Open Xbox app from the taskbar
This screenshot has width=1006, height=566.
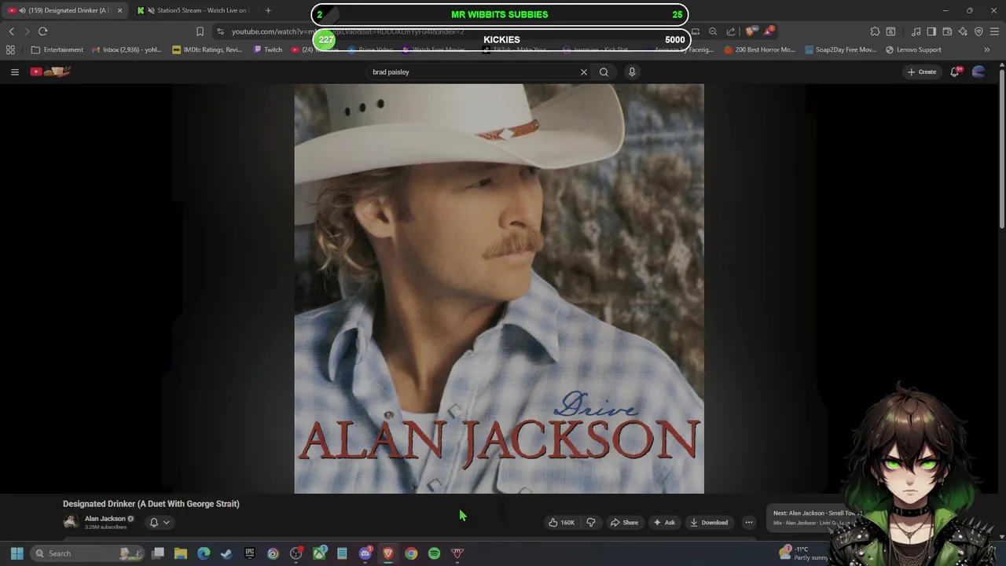click(319, 553)
